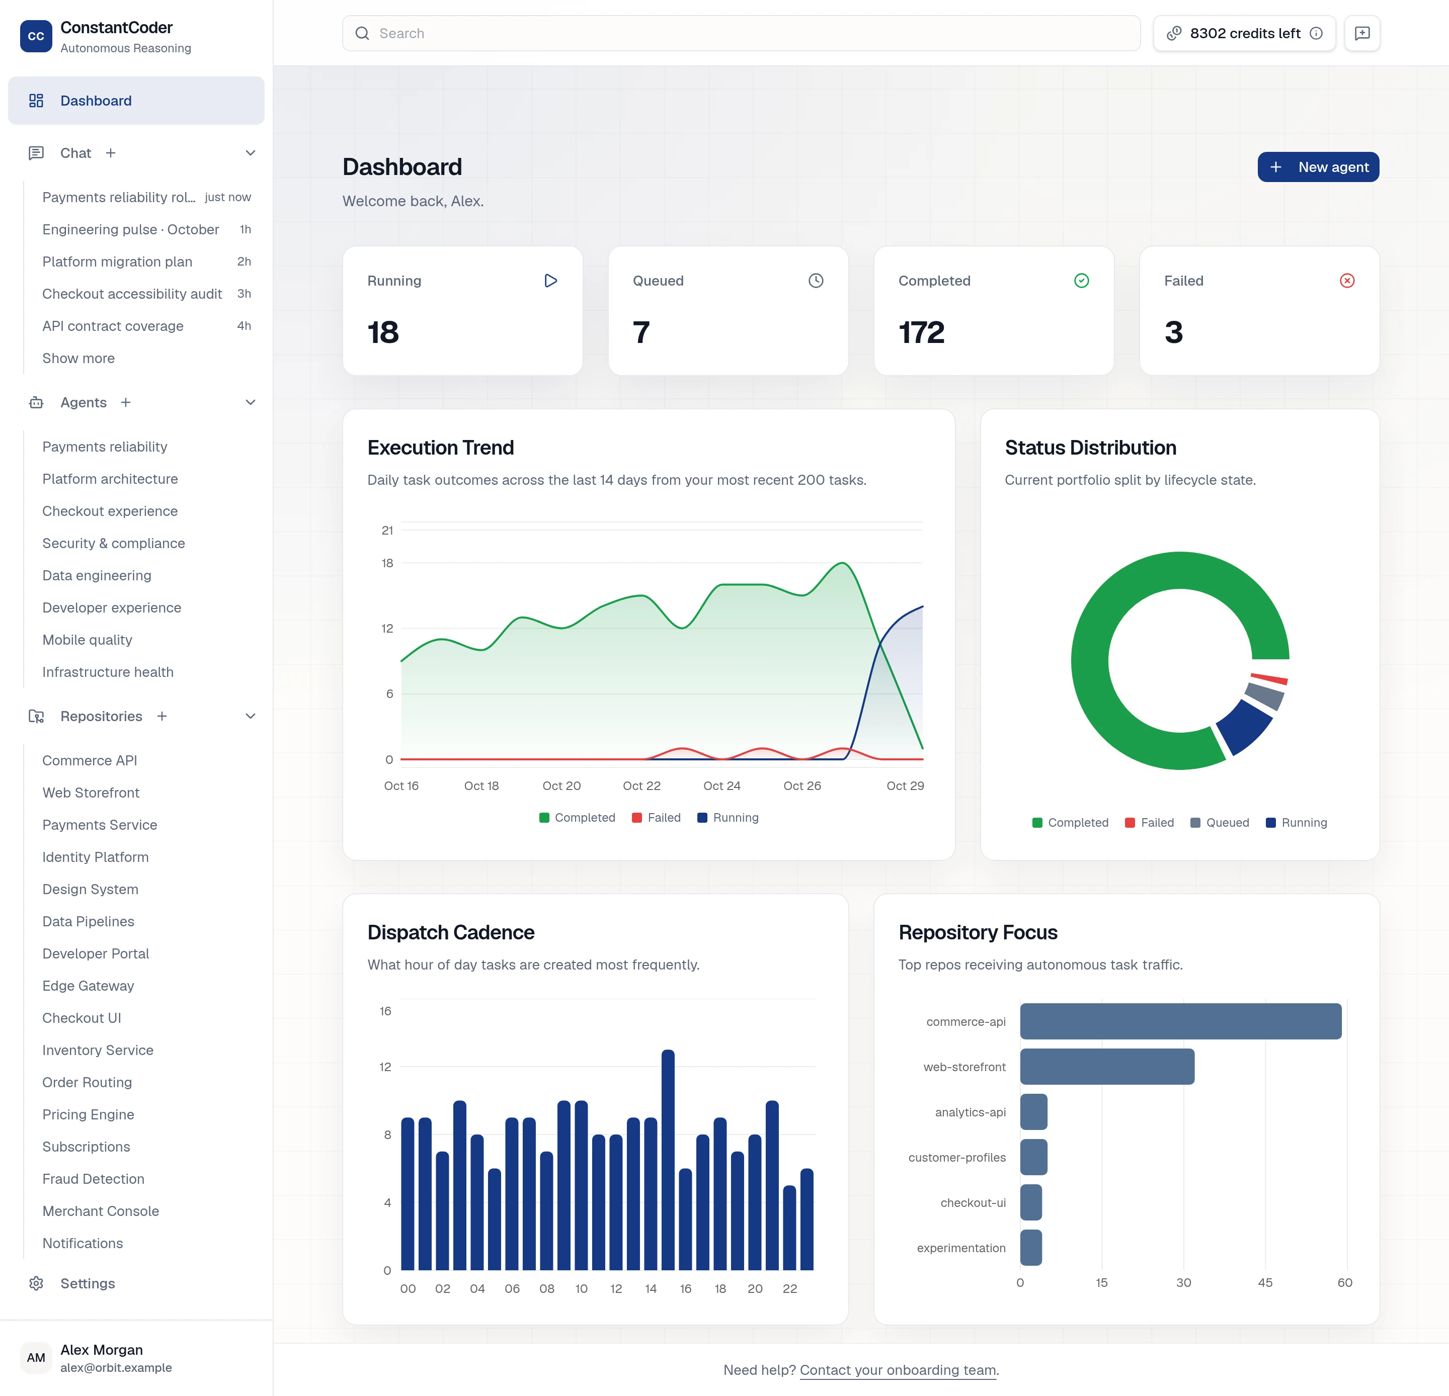Click the Queued clock icon
Screen dimensions: 1449x1396
816,281
